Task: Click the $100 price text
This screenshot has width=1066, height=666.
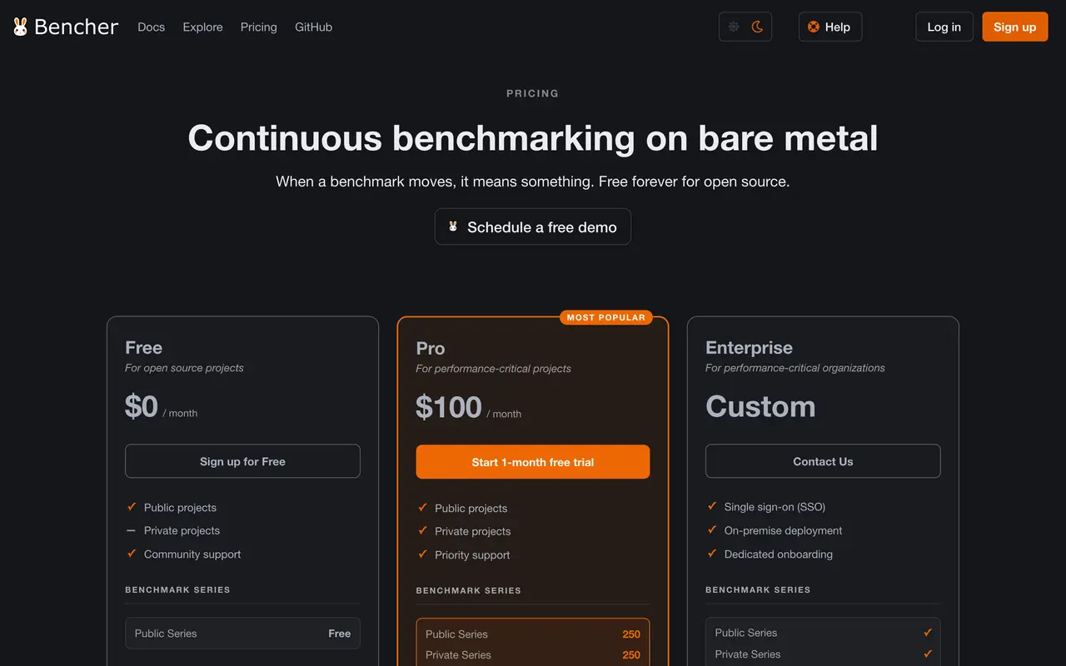Action: coord(449,407)
